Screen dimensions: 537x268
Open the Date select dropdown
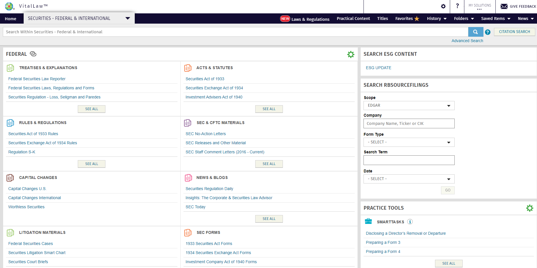point(409,179)
